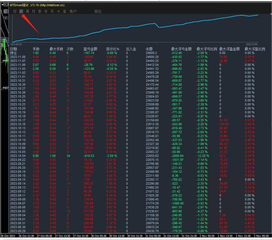Select the 2023.09.05 date row
The height and width of the screenshot is (240, 272).
click(18, 211)
